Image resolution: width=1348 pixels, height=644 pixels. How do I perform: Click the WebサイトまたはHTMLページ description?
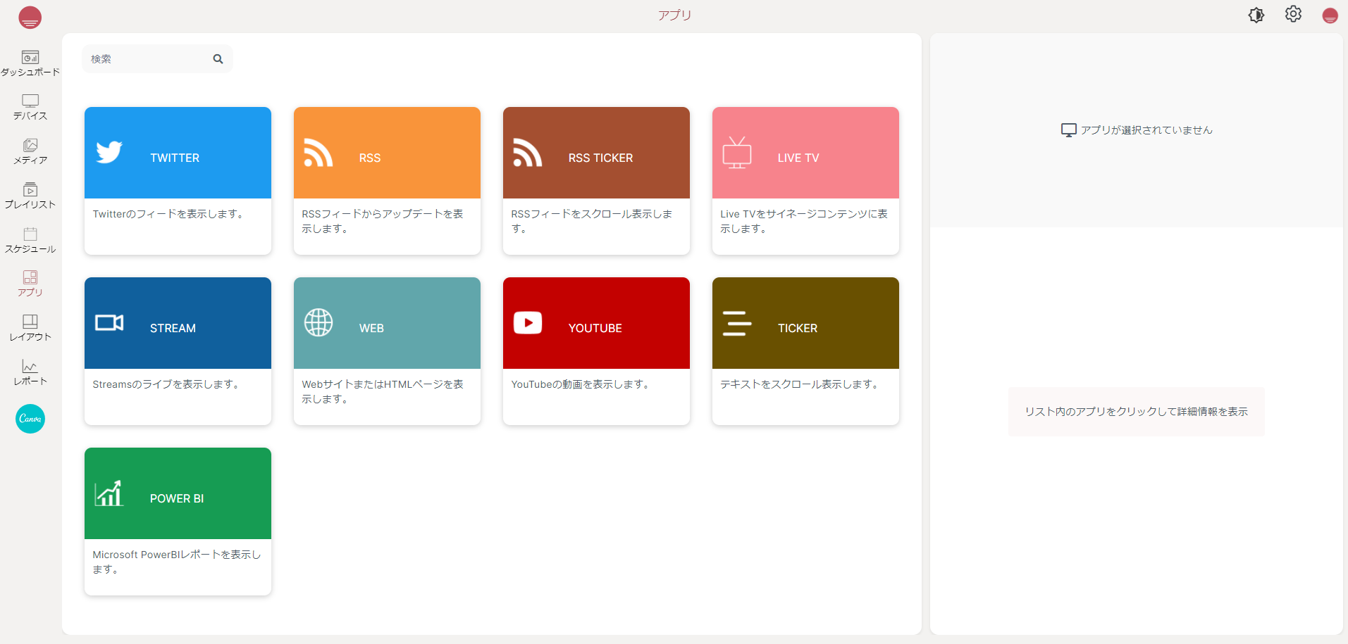coord(383,391)
